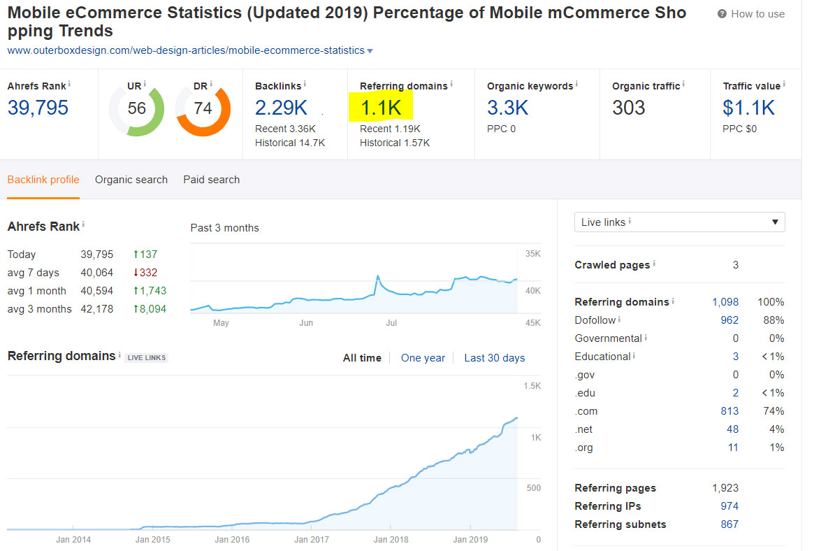Click the Backlinks metric info icon
Viewport: 828px width, 551px height.
click(304, 83)
